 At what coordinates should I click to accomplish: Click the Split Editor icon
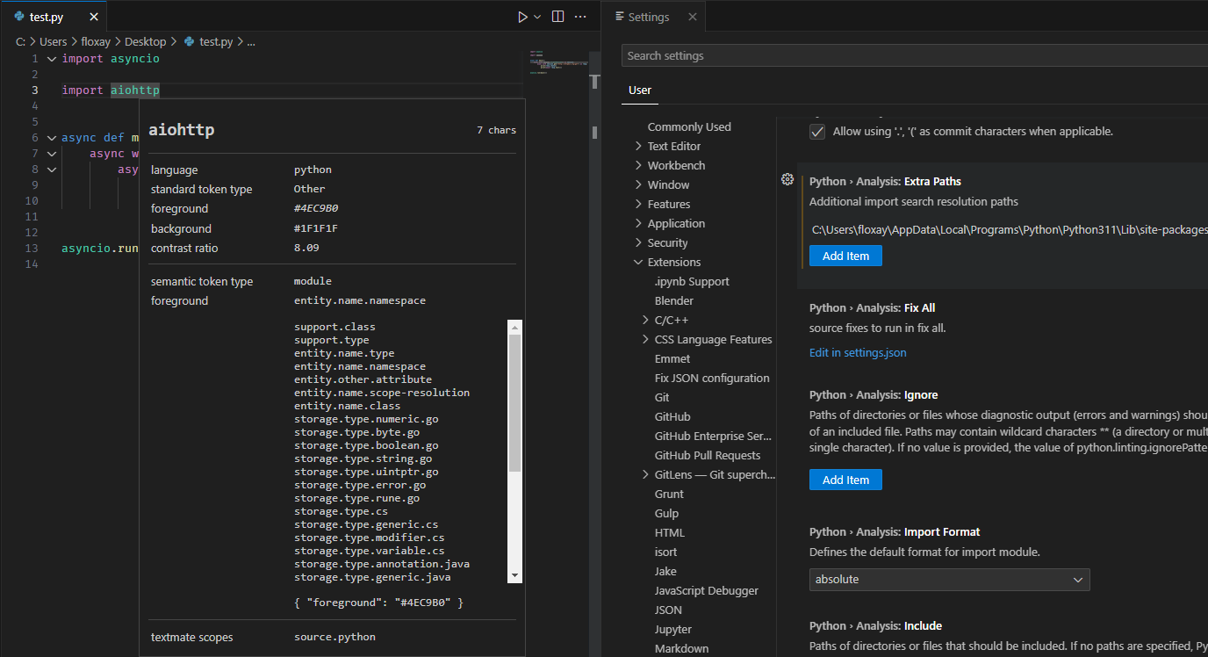(x=557, y=16)
